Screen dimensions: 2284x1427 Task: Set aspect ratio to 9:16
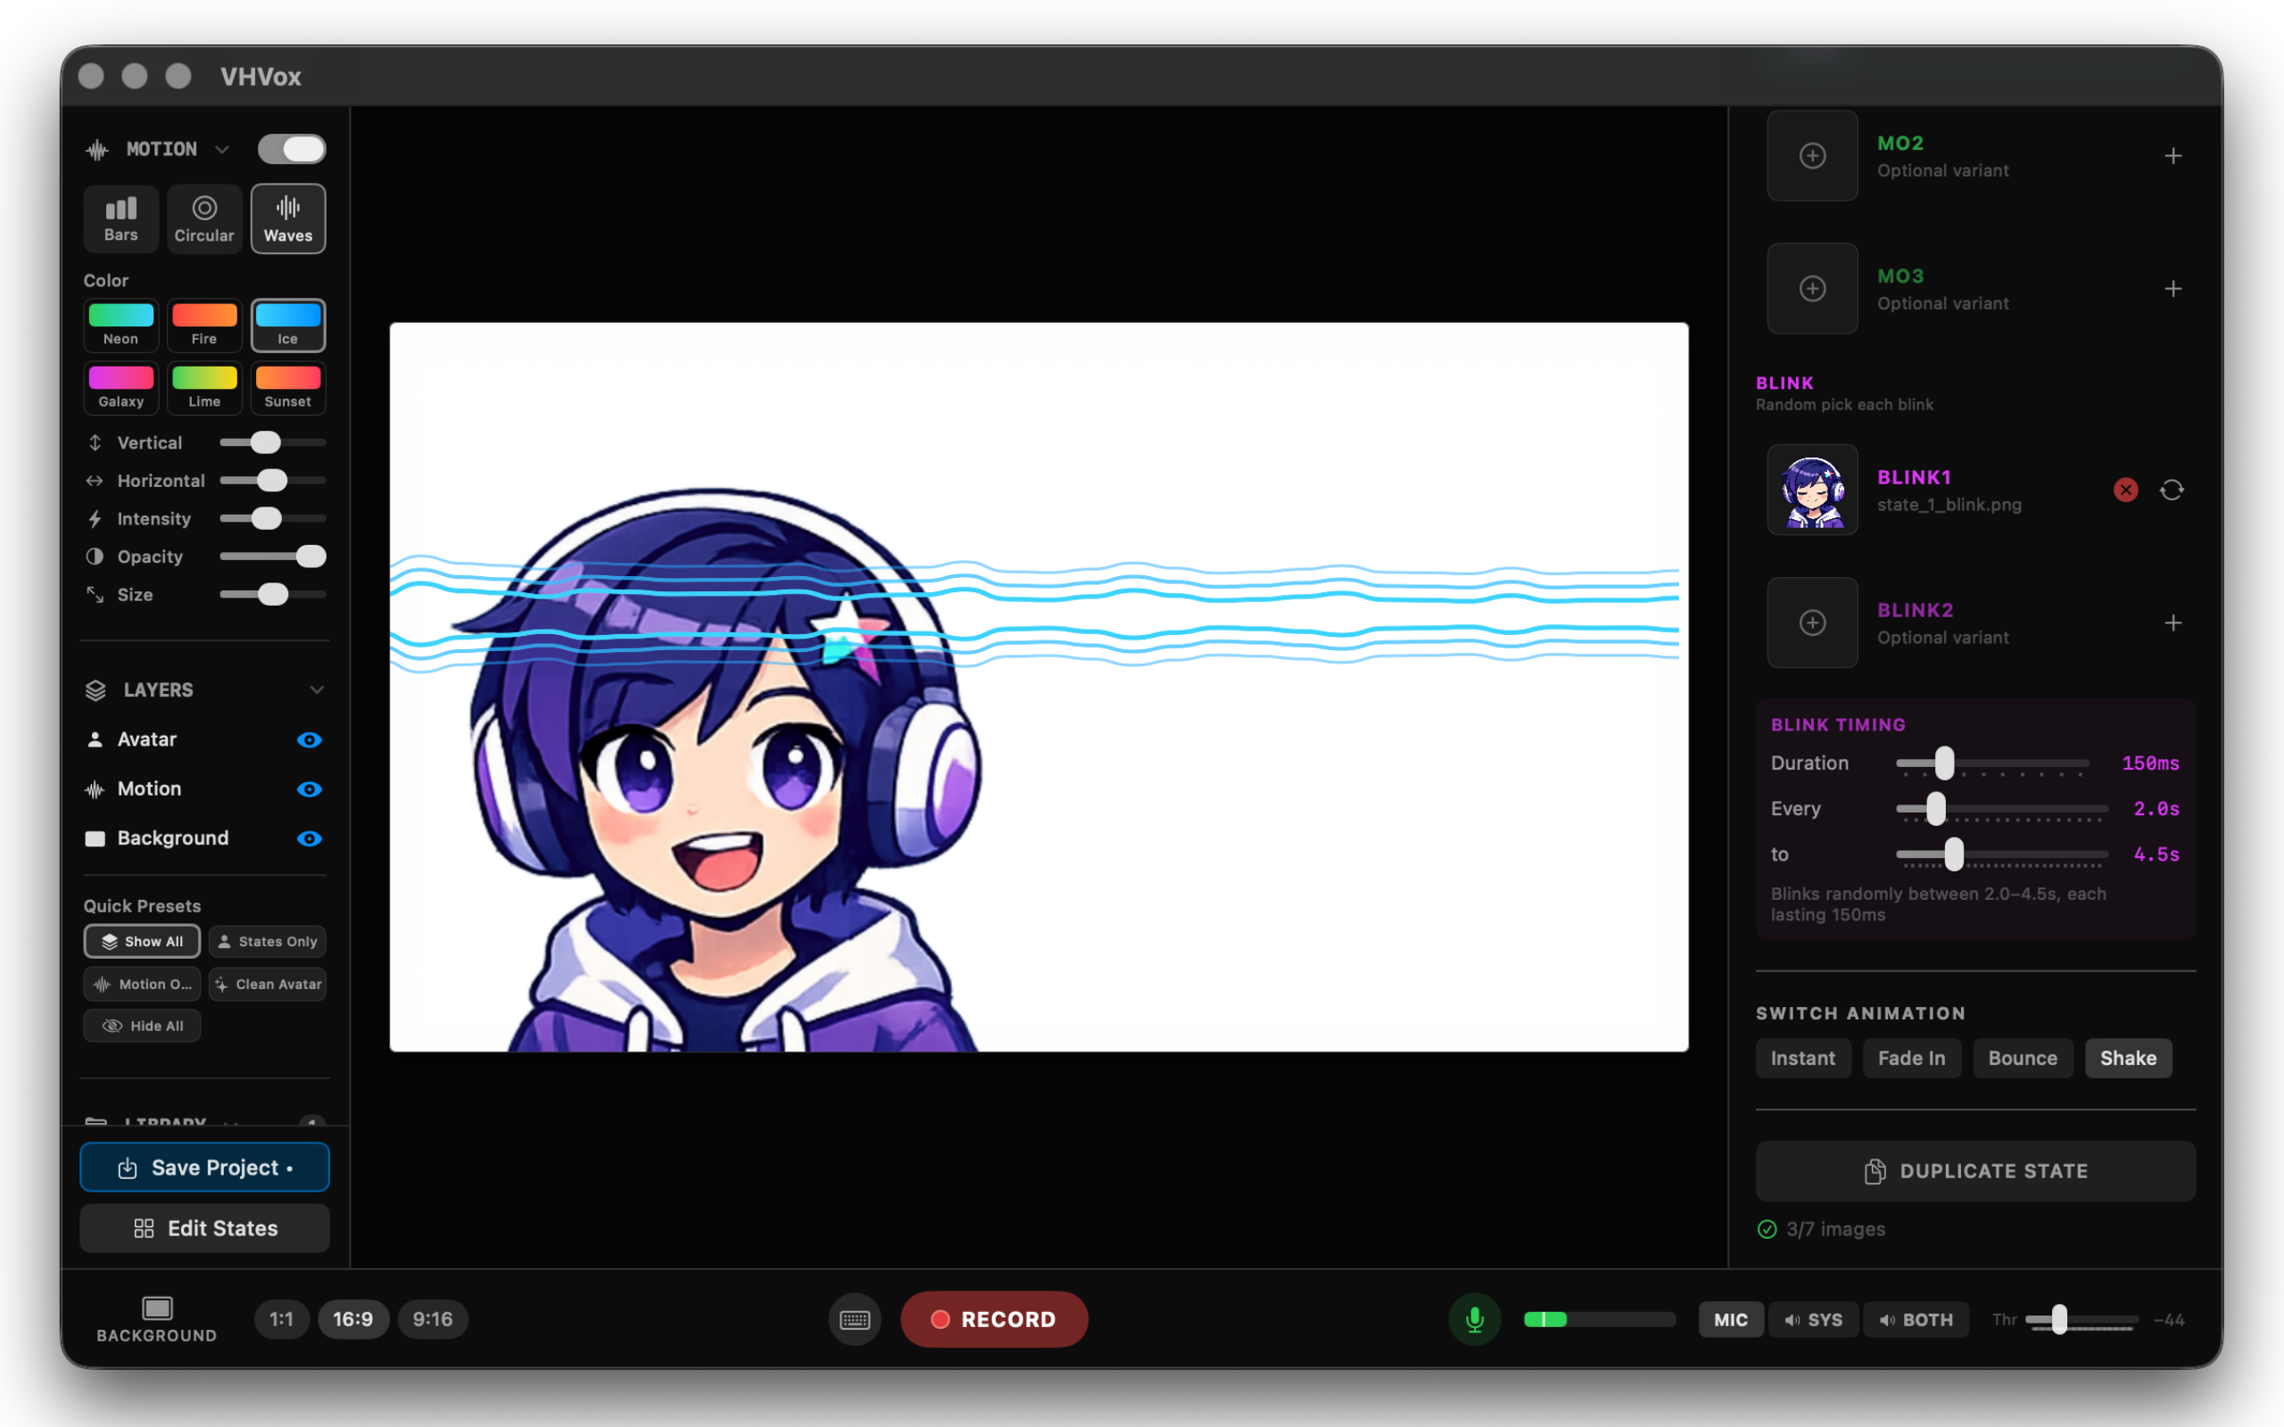pyautogui.click(x=432, y=1319)
